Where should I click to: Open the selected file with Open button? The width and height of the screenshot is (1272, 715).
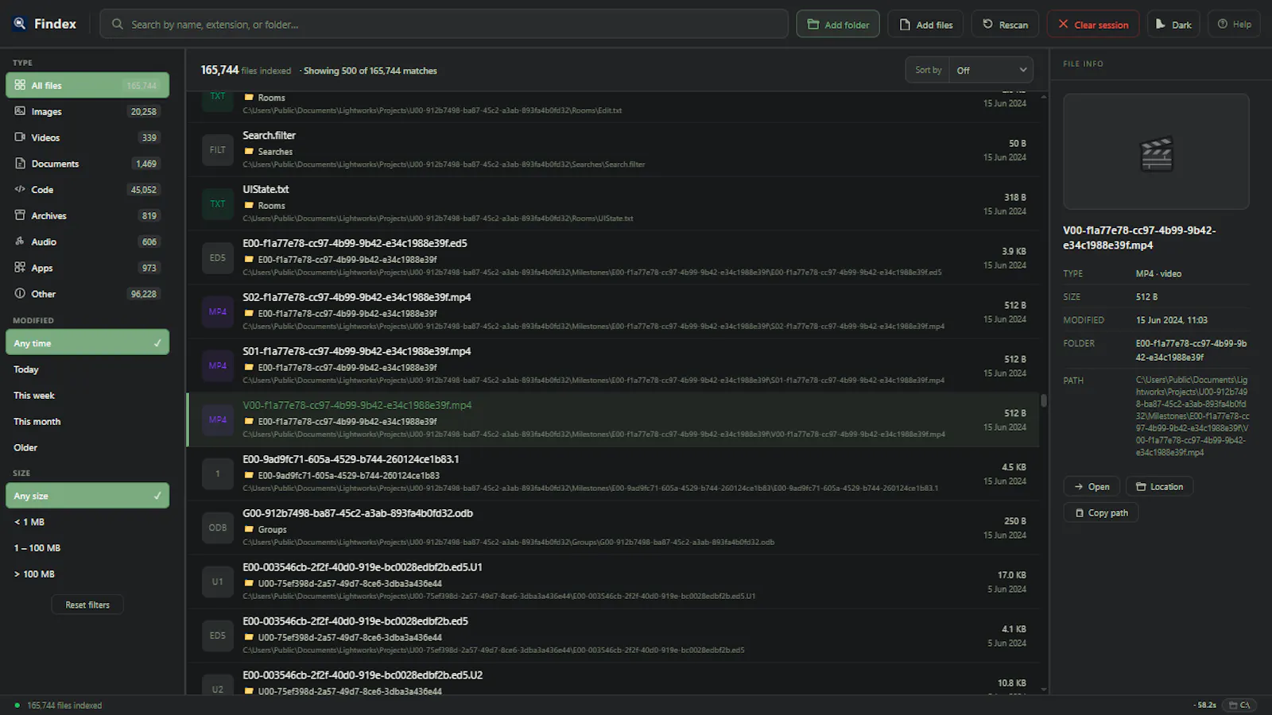point(1092,487)
